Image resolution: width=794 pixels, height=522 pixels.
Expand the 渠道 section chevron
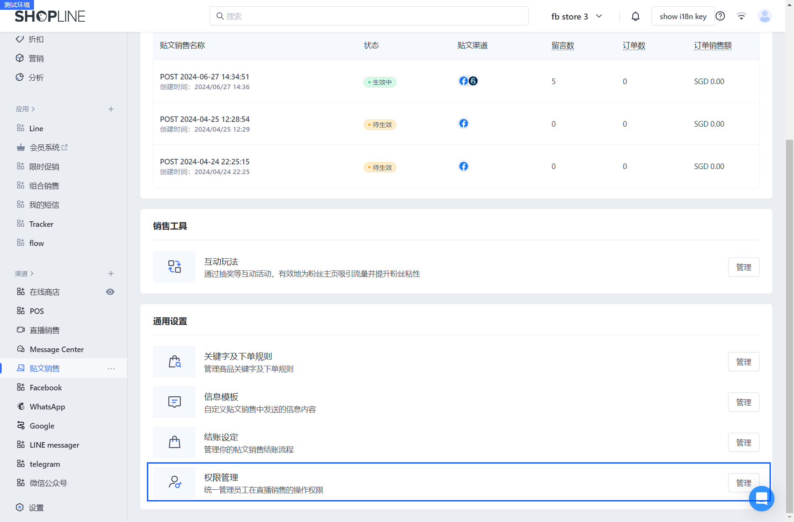pyautogui.click(x=32, y=274)
